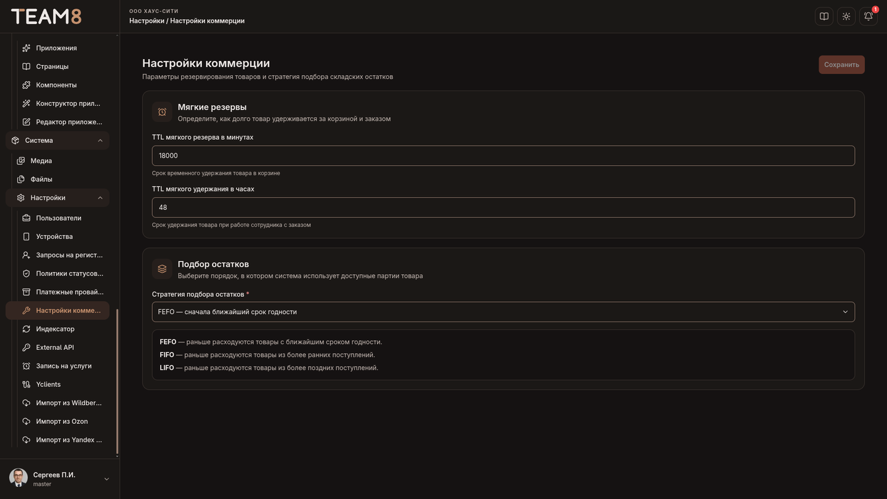The height and width of the screenshot is (499, 887).
Task: Click the Импорт из Ozon cloud icon
Action: 26,421
